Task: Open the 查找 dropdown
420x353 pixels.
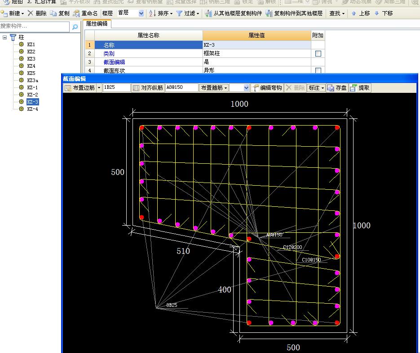Action: pos(337,13)
